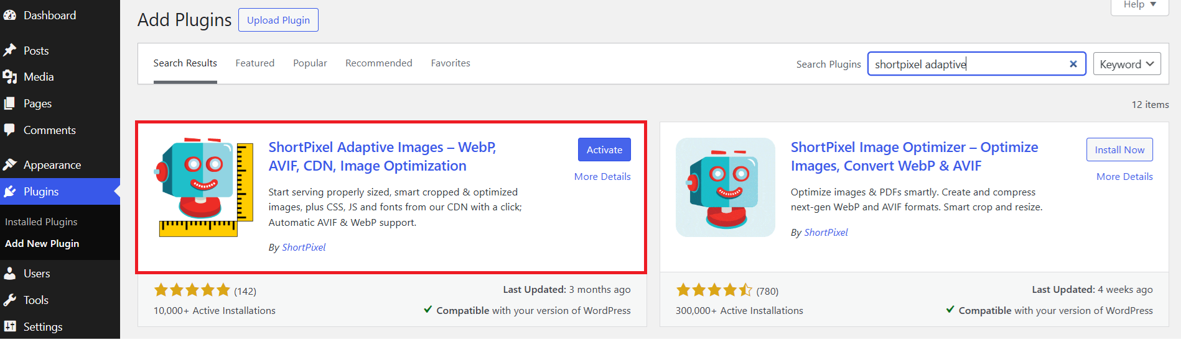Screen dimensions: 1181x340
Task: Click 'Last Updated: 3 months ago' text
Action: pos(567,290)
